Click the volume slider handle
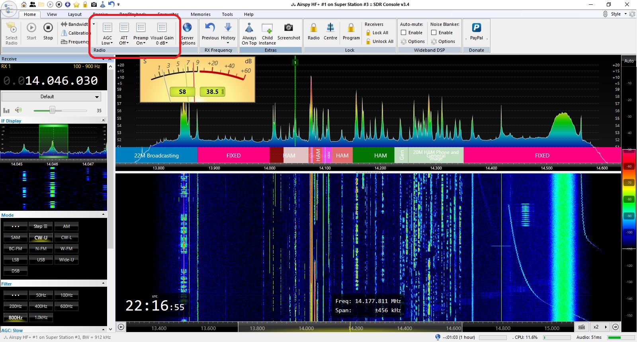This screenshot has height=342, width=637. click(52, 110)
